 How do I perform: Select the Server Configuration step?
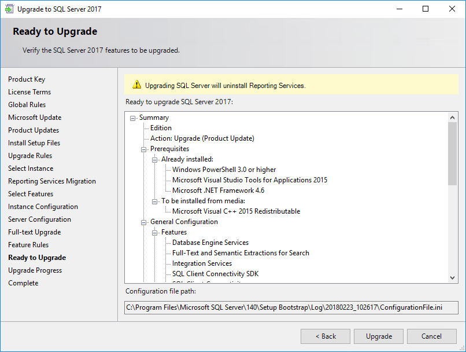[39, 219]
